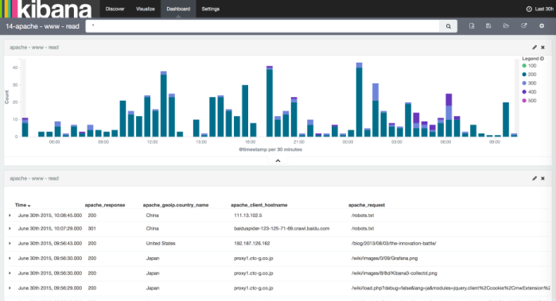Screen dimensions: 556x301
Task: Click the 111.13.102.5 hostname cell
Action: point(248,215)
